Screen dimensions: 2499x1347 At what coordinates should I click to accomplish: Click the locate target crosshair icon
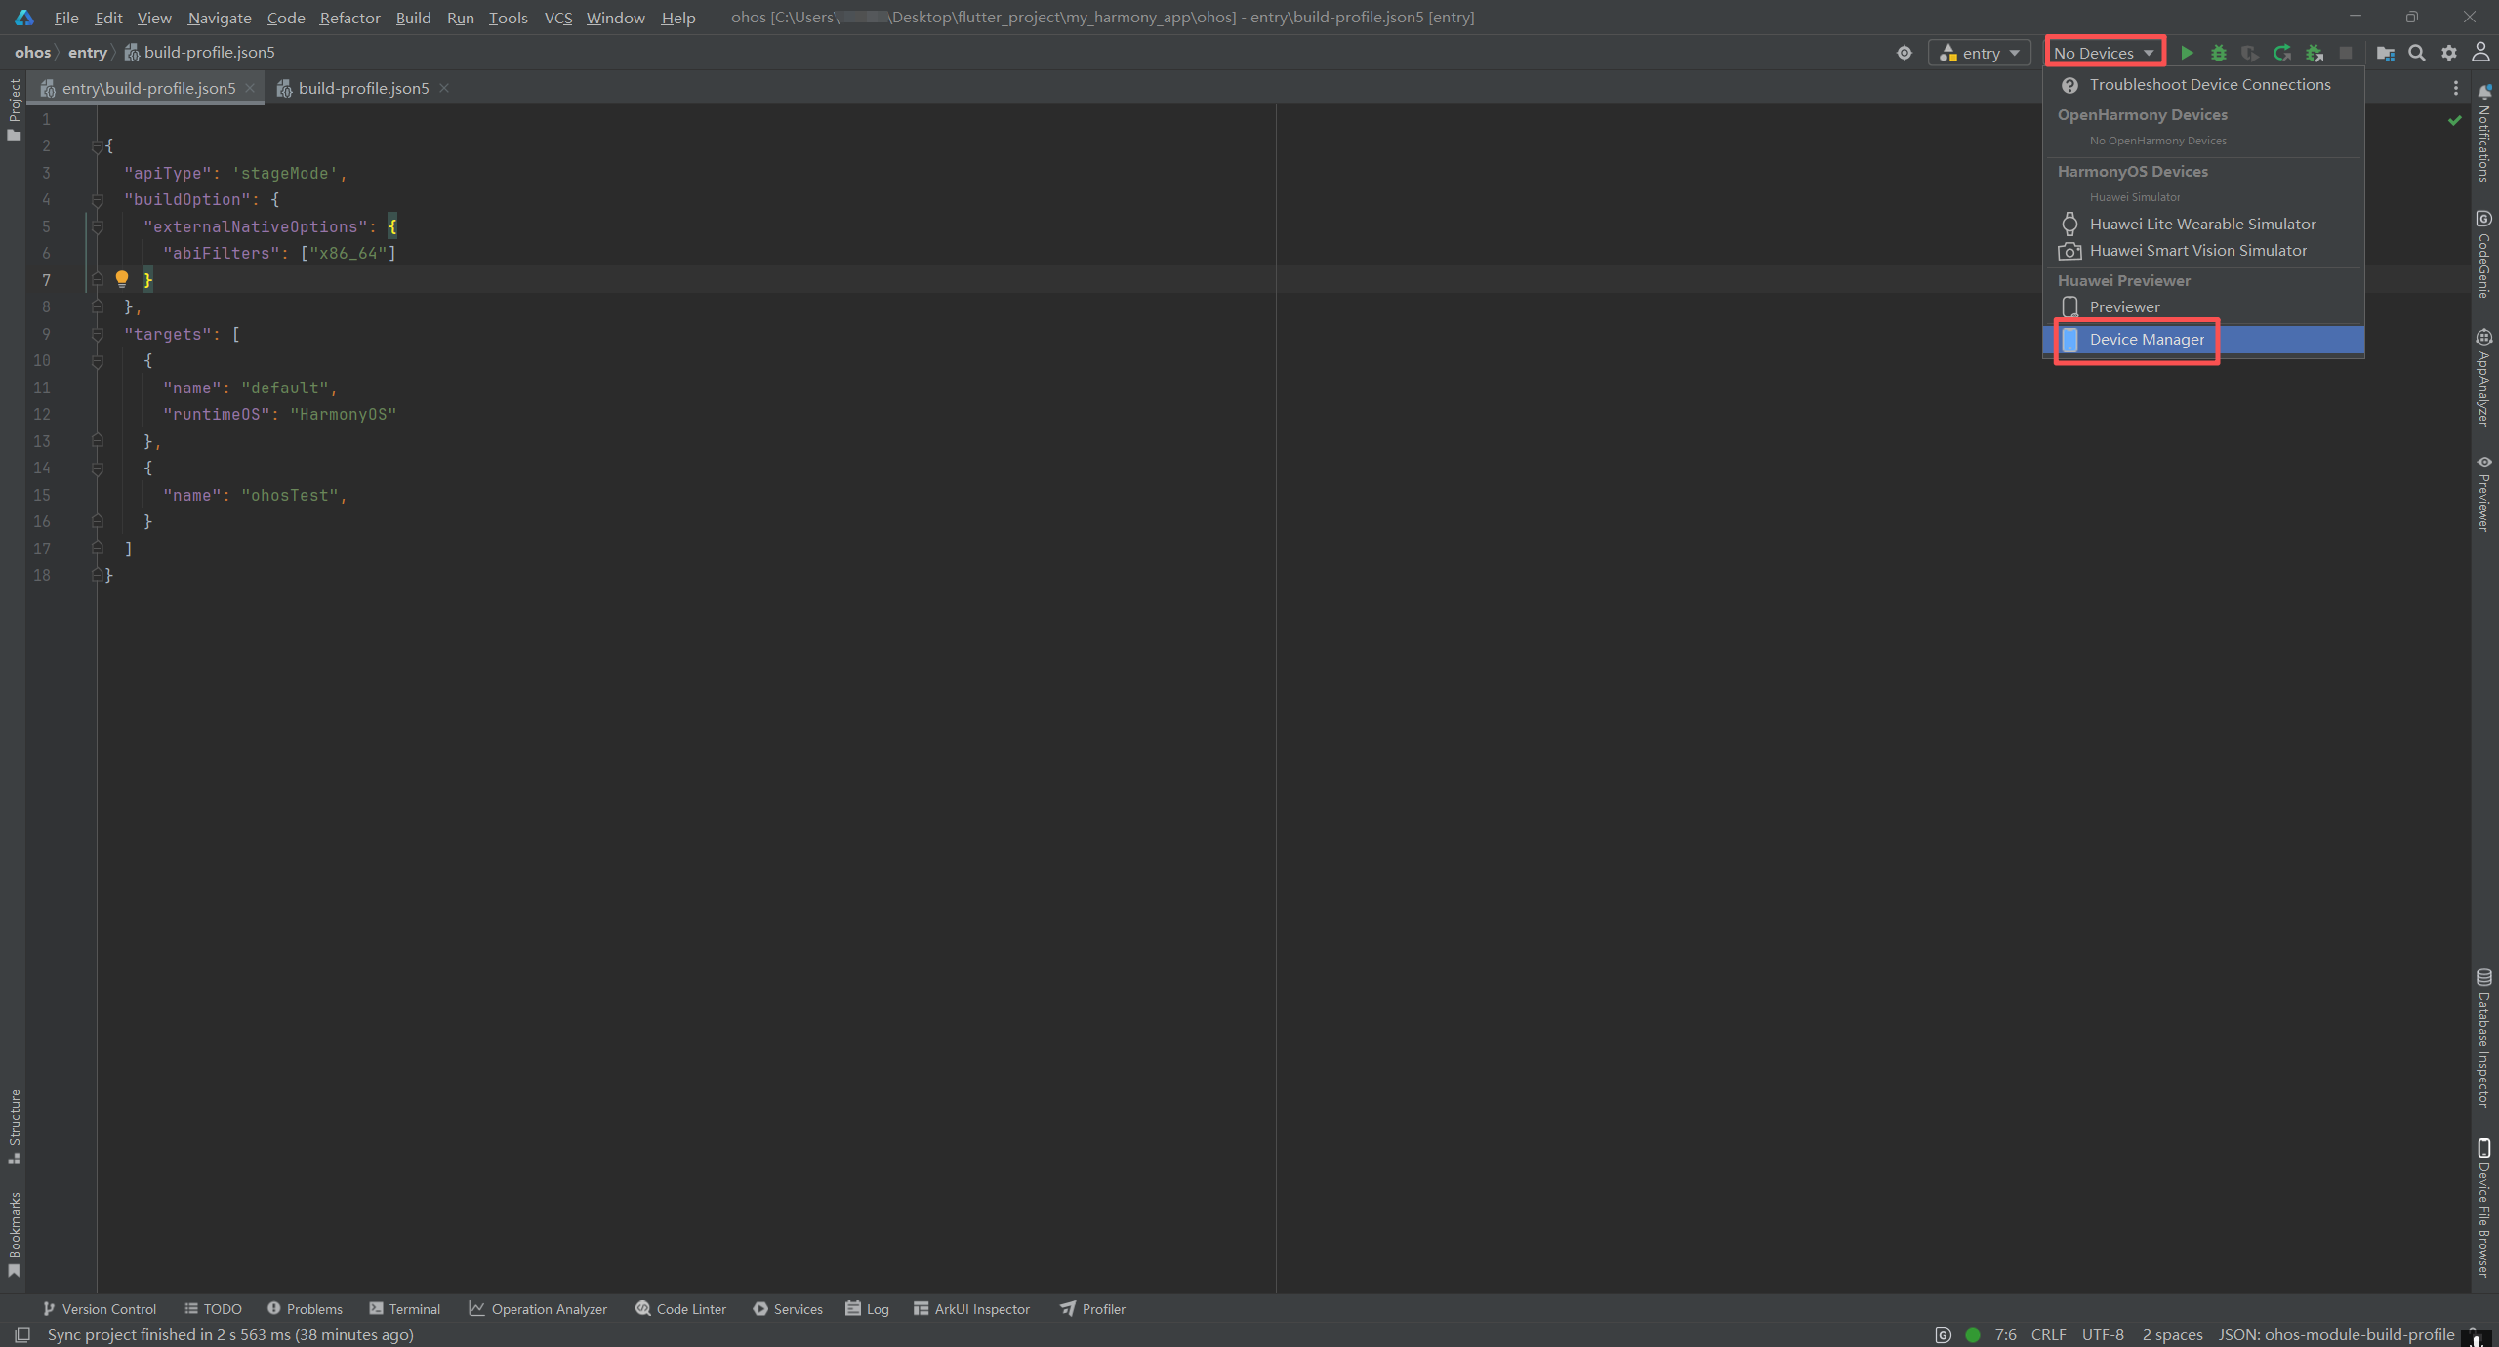[1905, 53]
